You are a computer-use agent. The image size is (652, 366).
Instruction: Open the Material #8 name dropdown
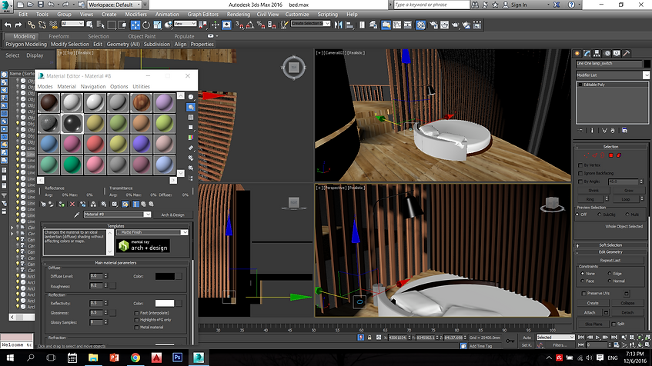(x=117, y=215)
